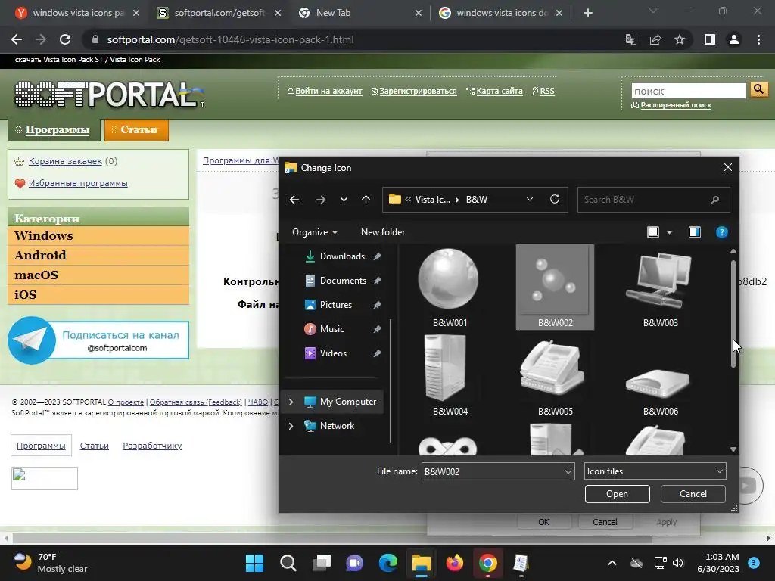This screenshot has height=581, width=775.
Task: Toggle Chrome side panel
Action: pos(710,39)
